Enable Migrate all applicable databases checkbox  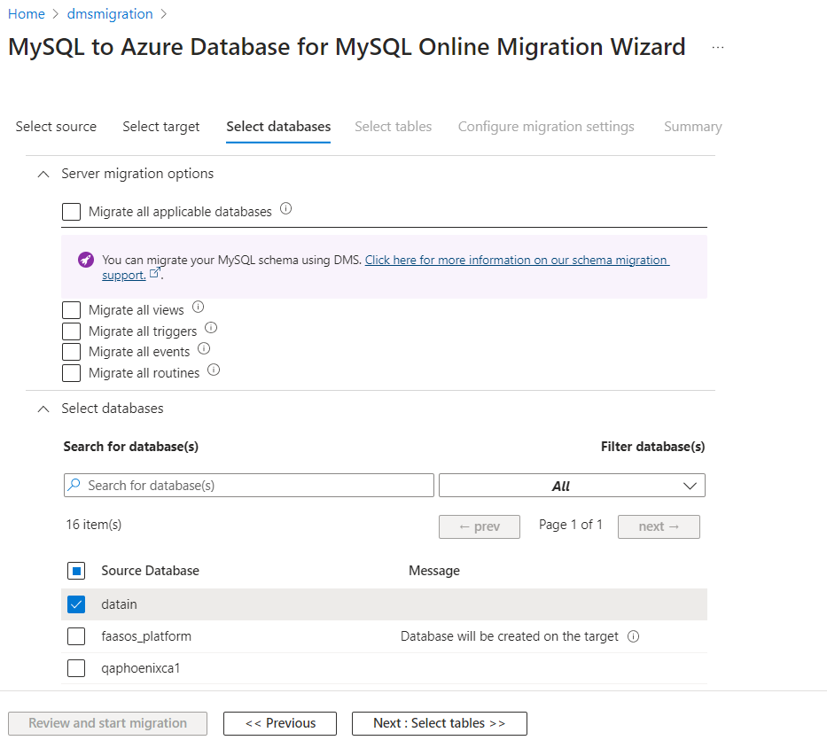72,212
